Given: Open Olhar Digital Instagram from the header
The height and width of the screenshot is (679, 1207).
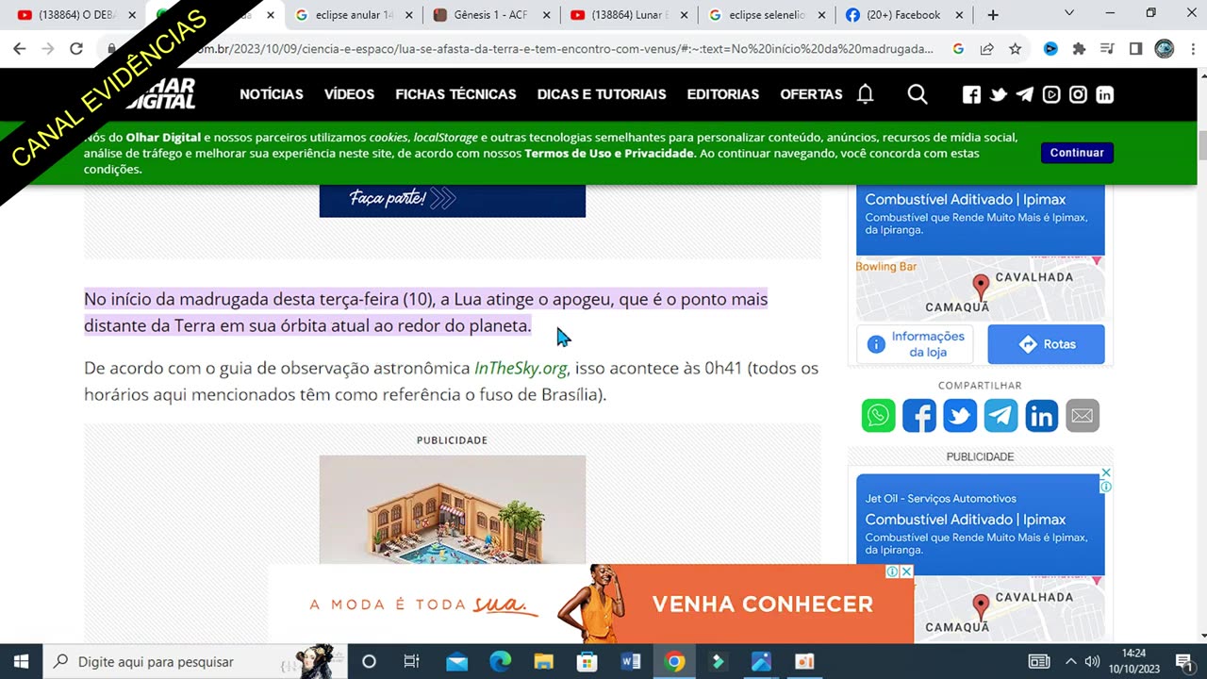Looking at the screenshot, I should [x=1078, y=94].
